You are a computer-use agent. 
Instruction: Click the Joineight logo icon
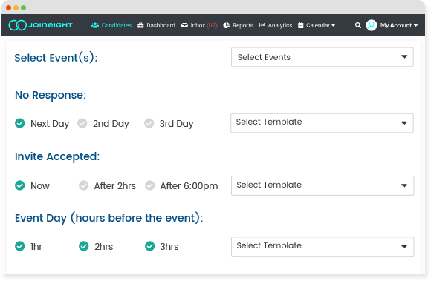pos(18,25)
